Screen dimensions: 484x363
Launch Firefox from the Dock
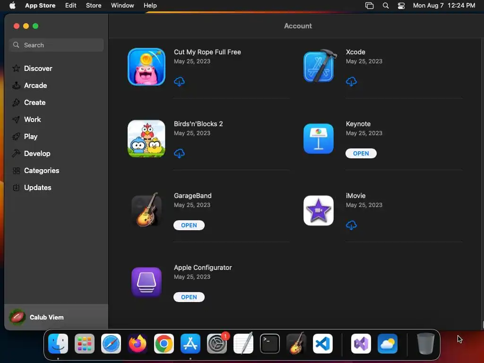(x=138, y=344)
